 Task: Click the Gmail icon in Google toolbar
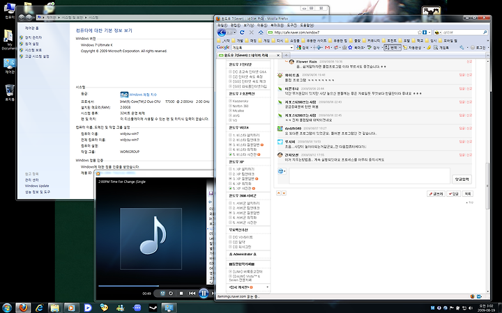327,47
